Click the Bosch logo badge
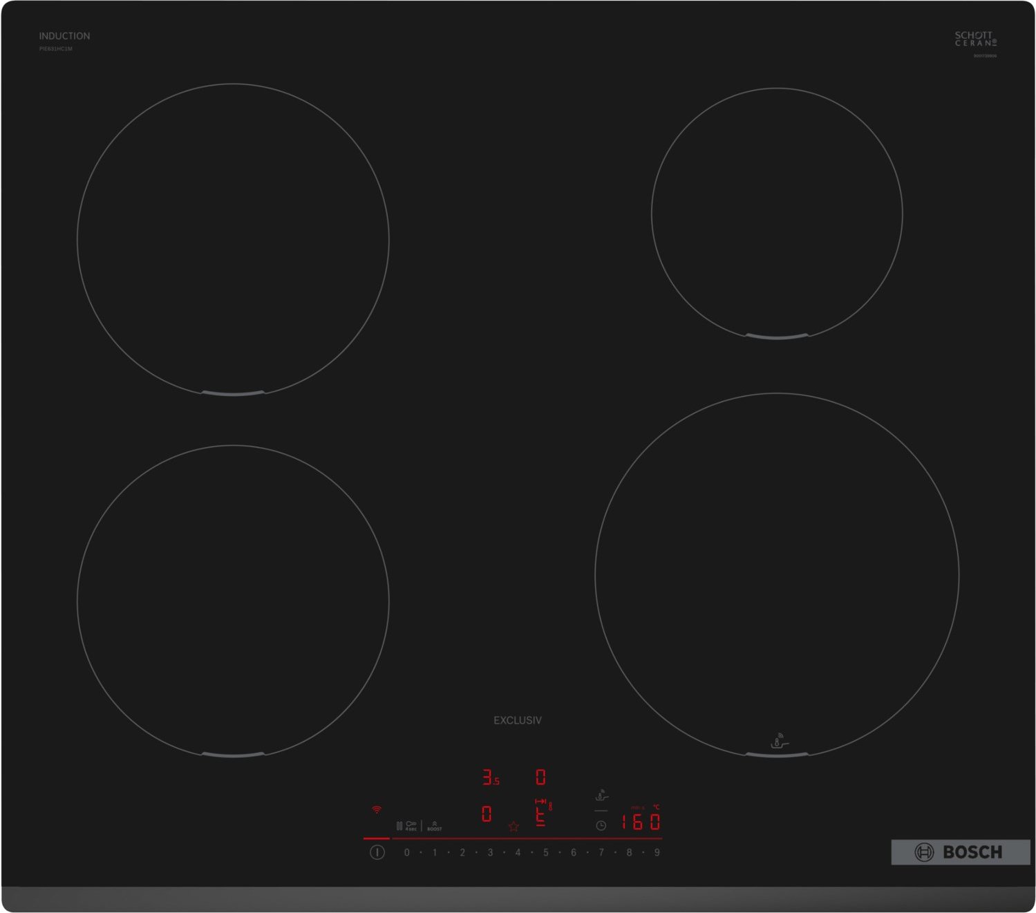This screenshot has width=1036, height=913. click(x=960, y=852)
